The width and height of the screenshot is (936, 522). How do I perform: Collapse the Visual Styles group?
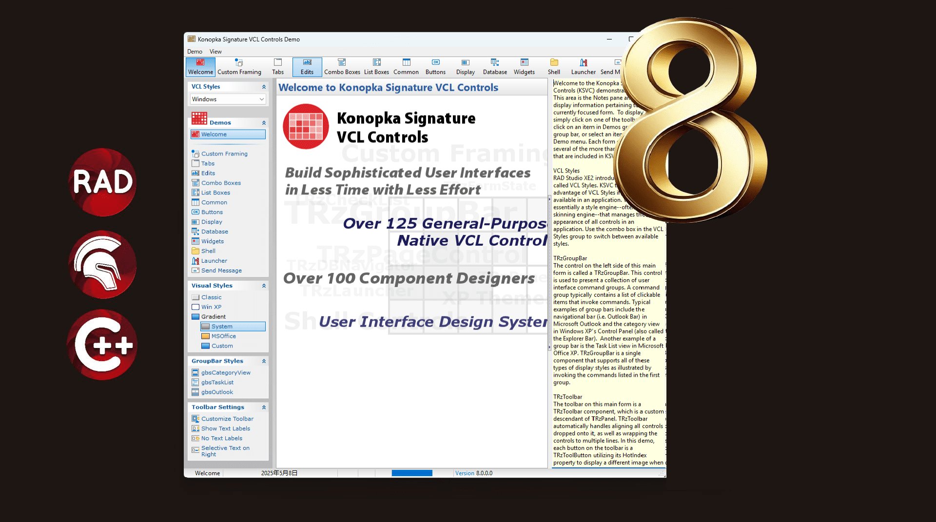pos(264,286)
